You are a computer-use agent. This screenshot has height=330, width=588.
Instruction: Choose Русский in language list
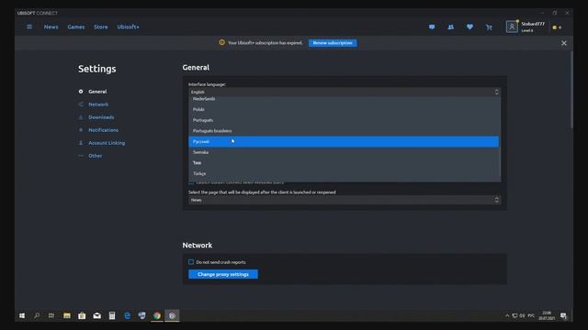344,141
